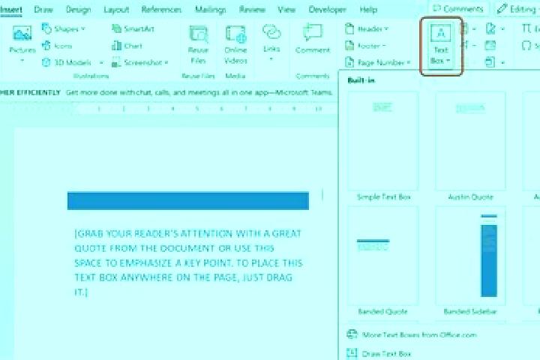Click the Symbol omega icon

526,46
